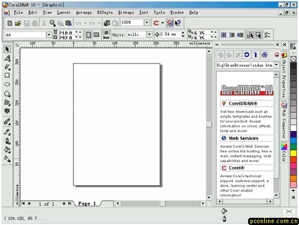This screenshot has height=225, width=299.
Task: Go to last page navigation button
Action: pos(69,203)
